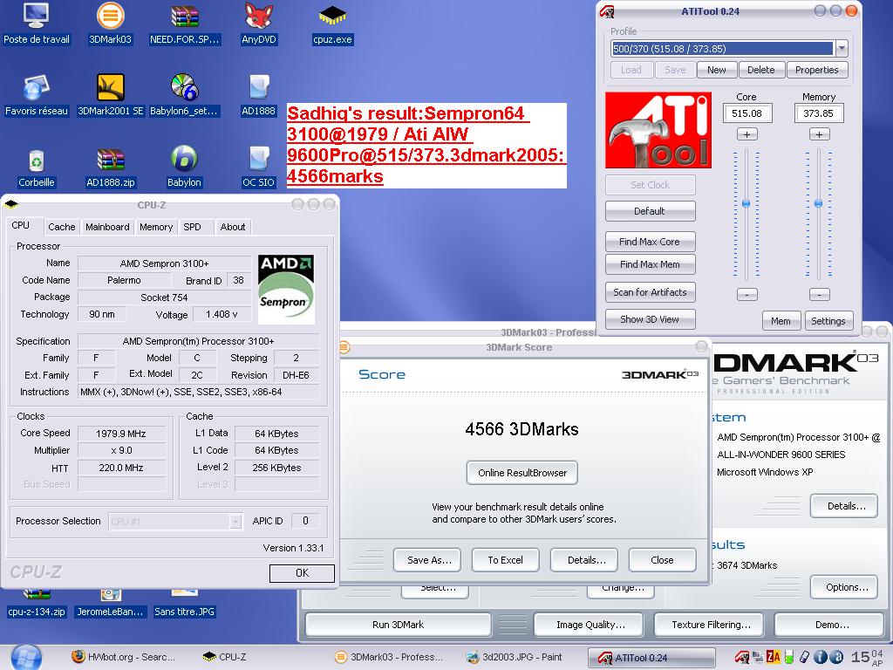This screenshot has height=670, width=893.
Task: Open the cpuz.exe desktop icon
Action: tap(332, 23)
